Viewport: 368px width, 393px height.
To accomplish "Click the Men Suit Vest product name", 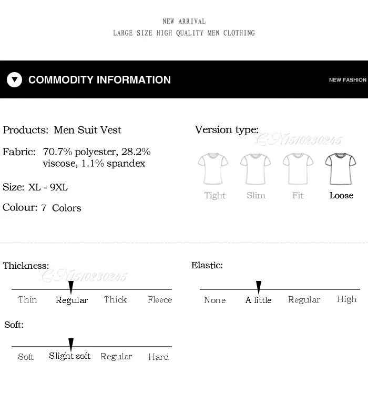I will (87, 130).
